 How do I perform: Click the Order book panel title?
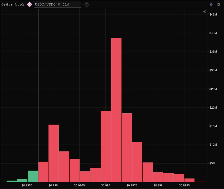pyautogui.click(x=13, y=4)
